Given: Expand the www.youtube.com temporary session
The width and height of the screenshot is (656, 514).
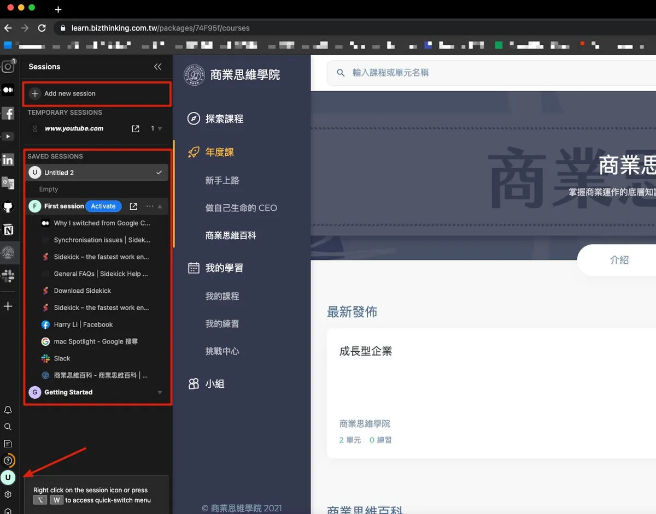Looking at the screenshot, I should [160, 129].
